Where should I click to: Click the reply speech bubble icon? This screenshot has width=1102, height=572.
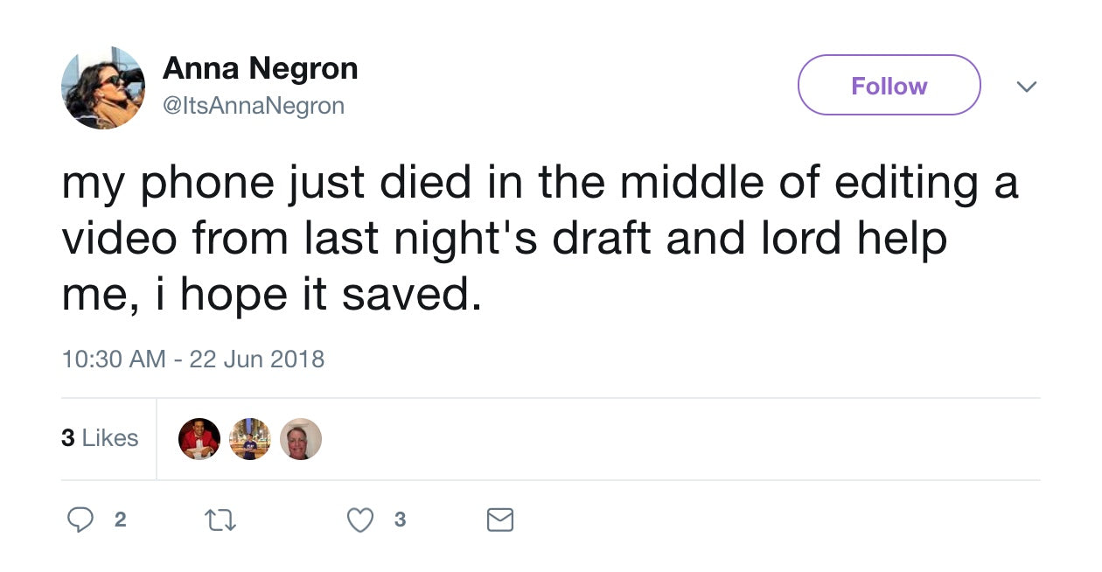click(x=80, y=520)
